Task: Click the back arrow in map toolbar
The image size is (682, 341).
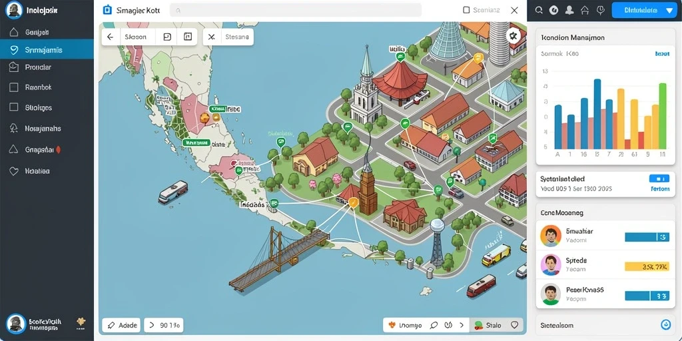Action: (x=110, y=37)
